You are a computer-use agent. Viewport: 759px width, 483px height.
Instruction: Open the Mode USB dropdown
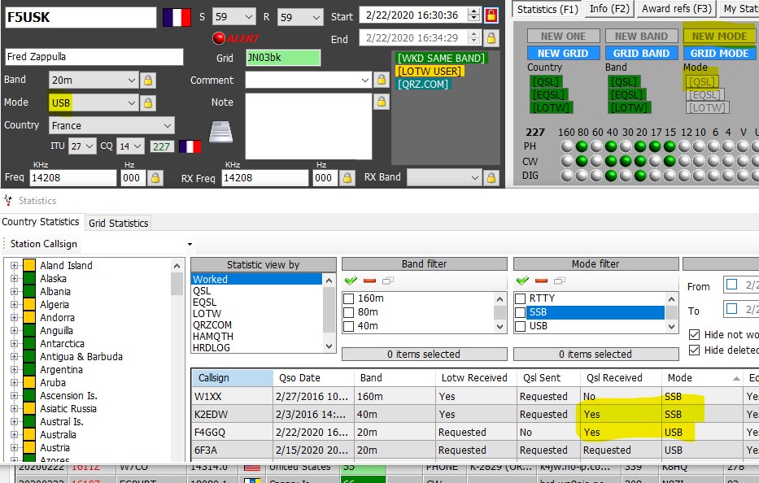[x=132, y=102]
